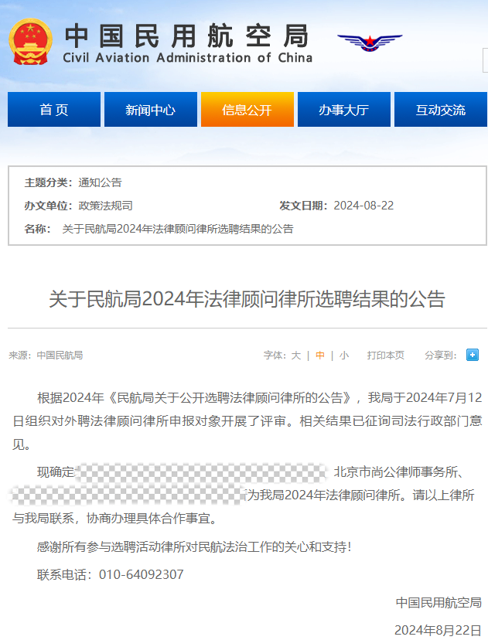Click the closing date 2024年8月22日
This screenshot has width=488, height=640.
tap(438, 630)
